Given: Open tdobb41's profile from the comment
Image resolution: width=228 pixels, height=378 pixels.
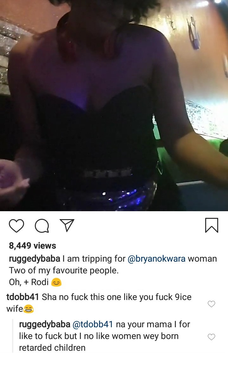Looking at the screenshot, I should click(22, 297).
